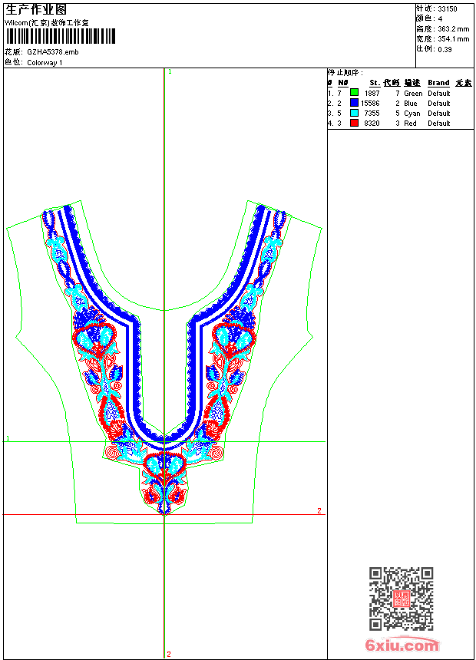Click the St. column header

375,83
